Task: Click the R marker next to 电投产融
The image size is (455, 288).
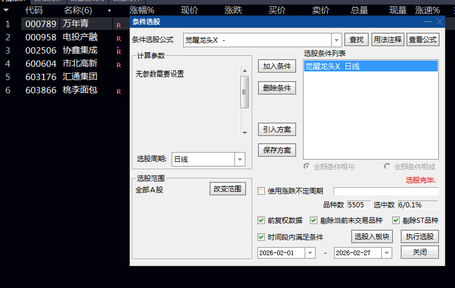Action: point(119,39)
